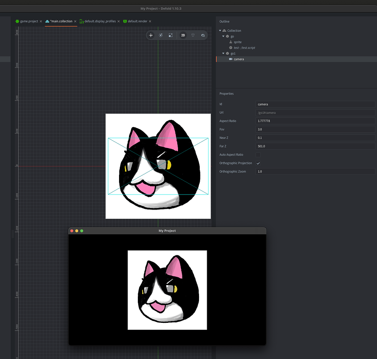377x359 pixels.
Task: Close the game.project tab
Action: (x=41, y=21)
